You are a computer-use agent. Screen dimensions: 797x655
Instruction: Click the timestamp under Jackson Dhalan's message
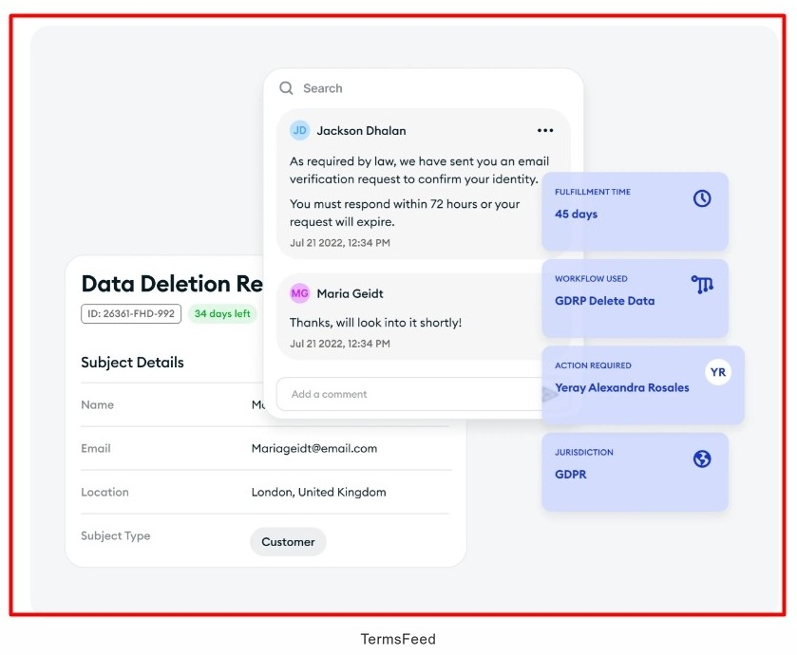[340, 243]
